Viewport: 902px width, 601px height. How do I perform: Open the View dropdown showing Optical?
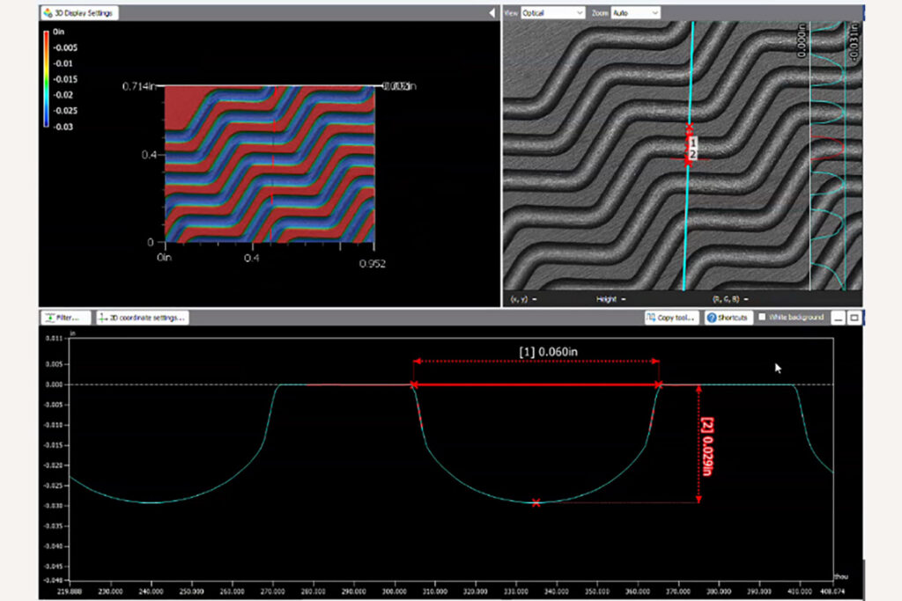(x=552, y=12)
